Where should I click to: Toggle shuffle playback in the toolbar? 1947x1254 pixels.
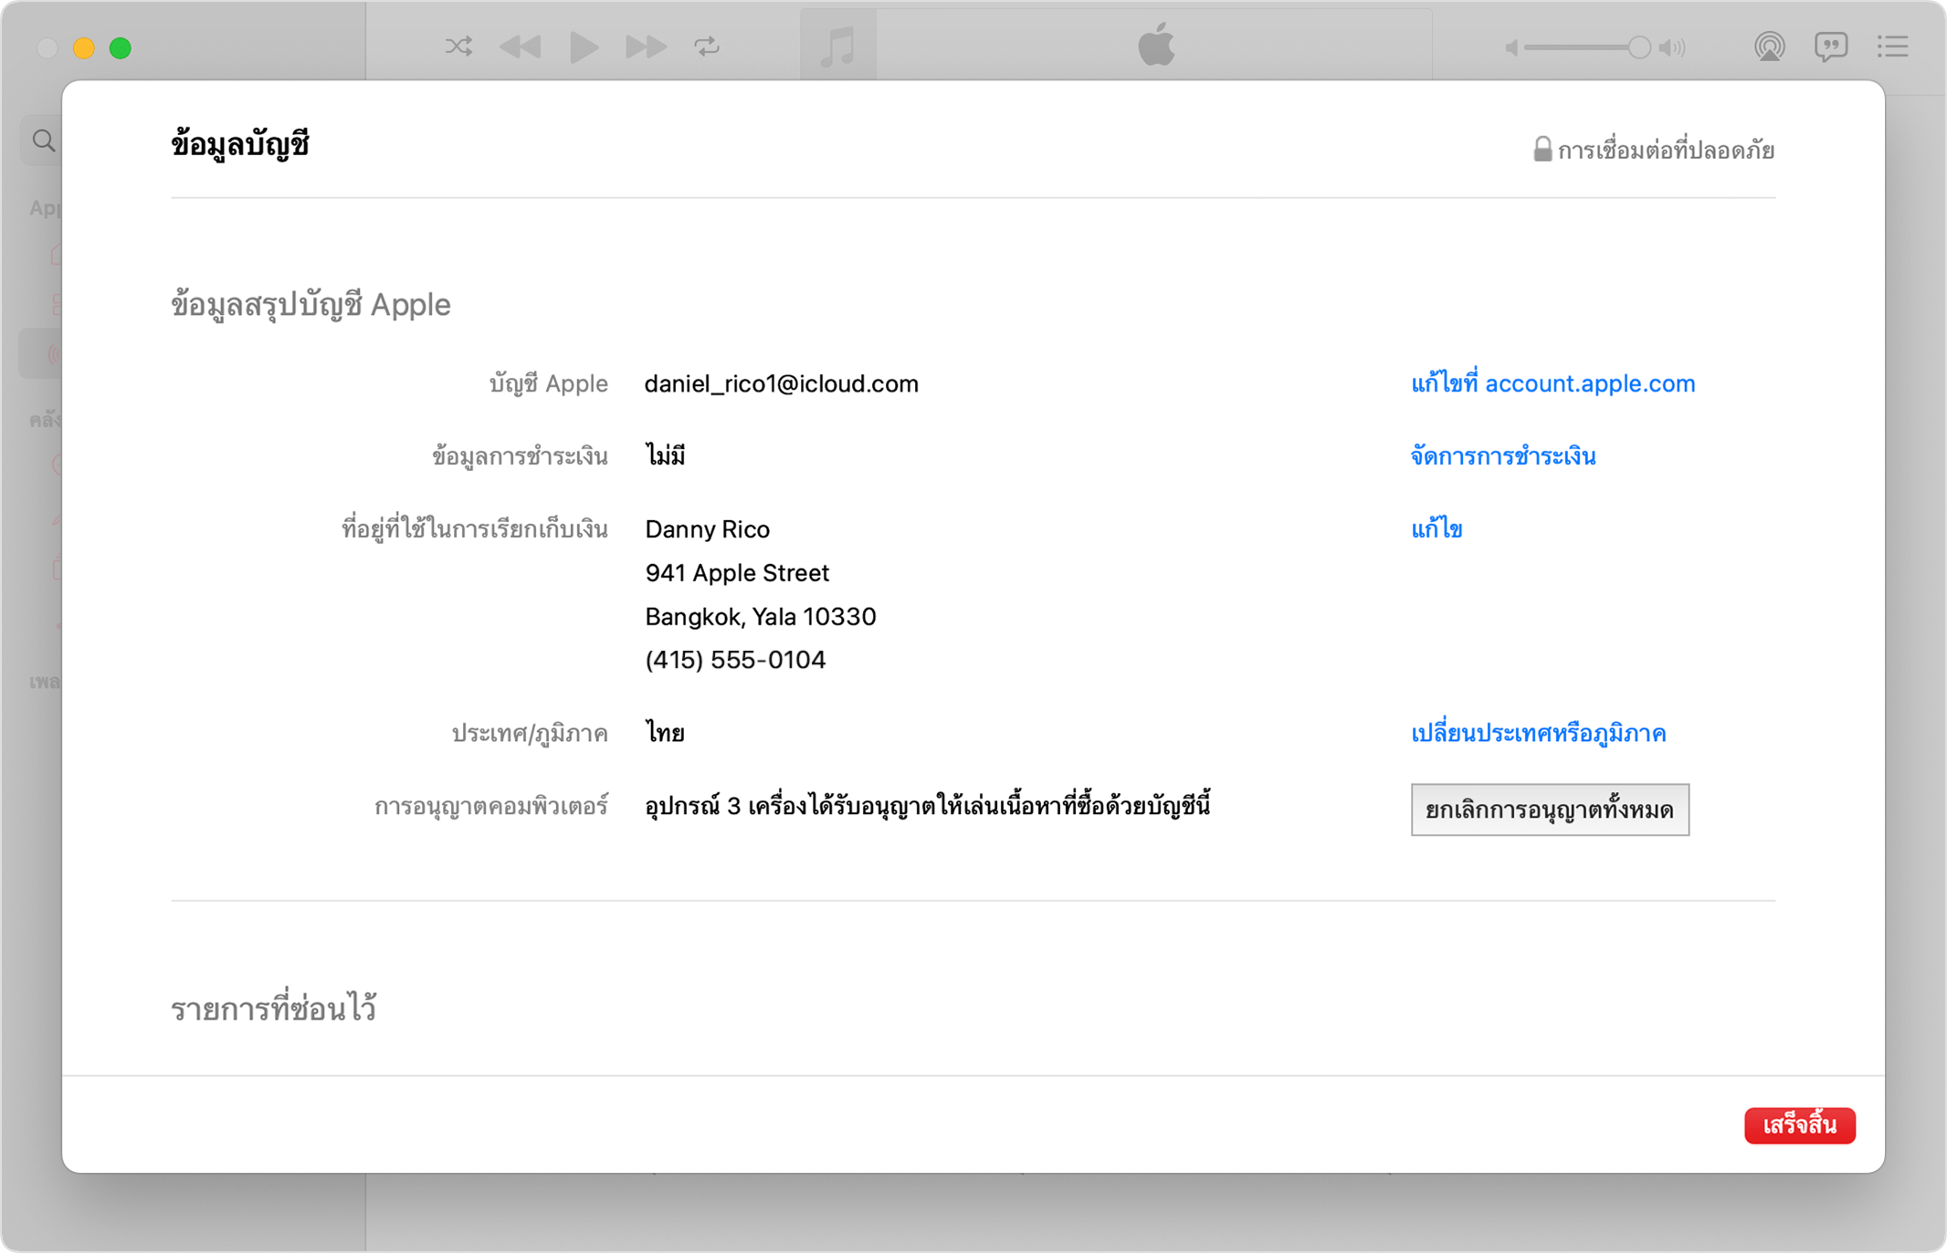tap(458, 47)
